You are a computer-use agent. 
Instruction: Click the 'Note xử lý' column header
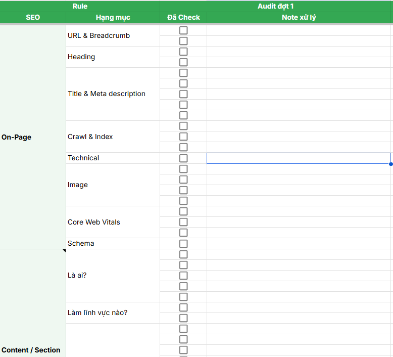point(300,17)
